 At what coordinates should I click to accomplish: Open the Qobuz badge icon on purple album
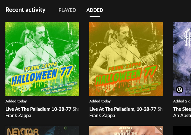click(x=180, y=90)
